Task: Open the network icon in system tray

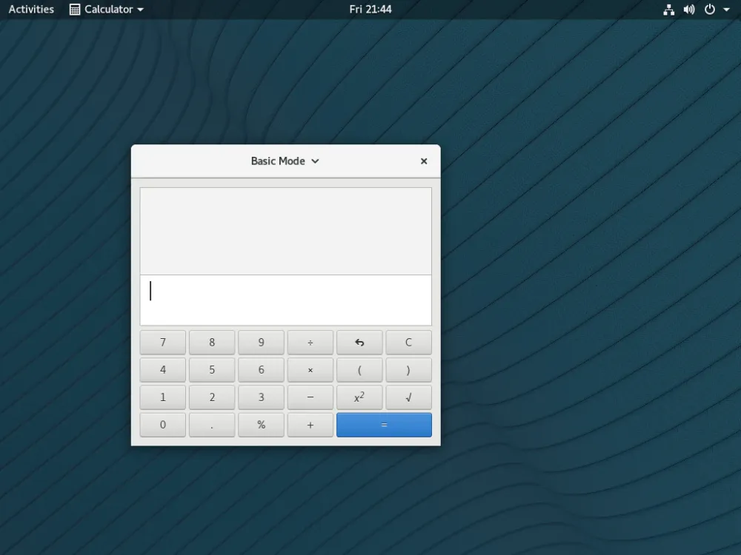Action: click(x=668, y=10)
